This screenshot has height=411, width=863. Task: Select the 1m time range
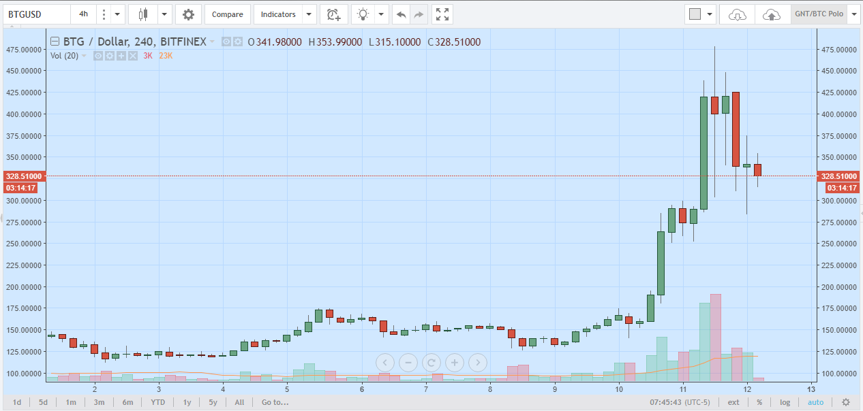click(x=70, y=402)
